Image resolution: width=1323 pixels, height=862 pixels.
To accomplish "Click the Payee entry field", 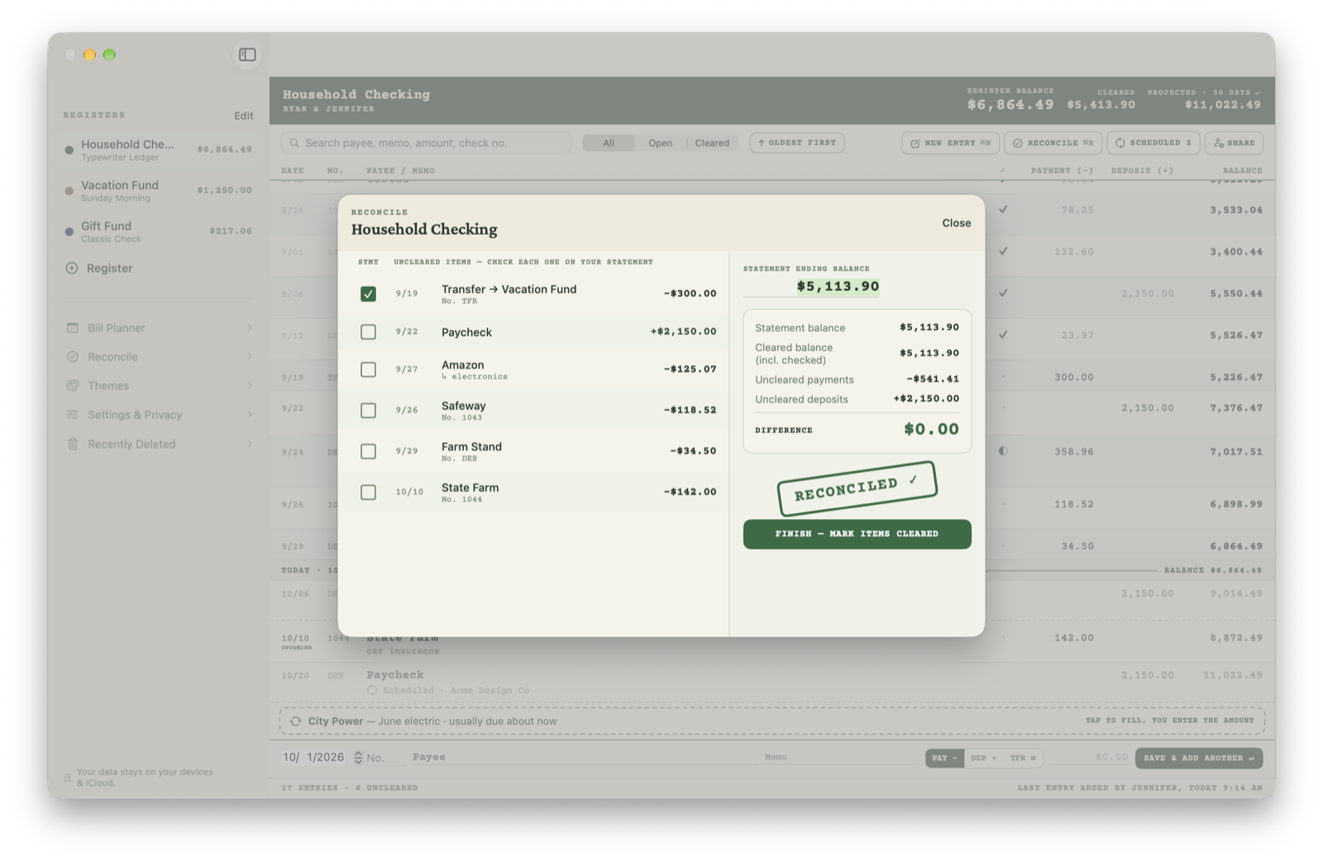I will tap(584, 757).
